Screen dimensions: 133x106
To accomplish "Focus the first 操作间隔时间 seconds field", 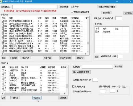I will 103,91.
